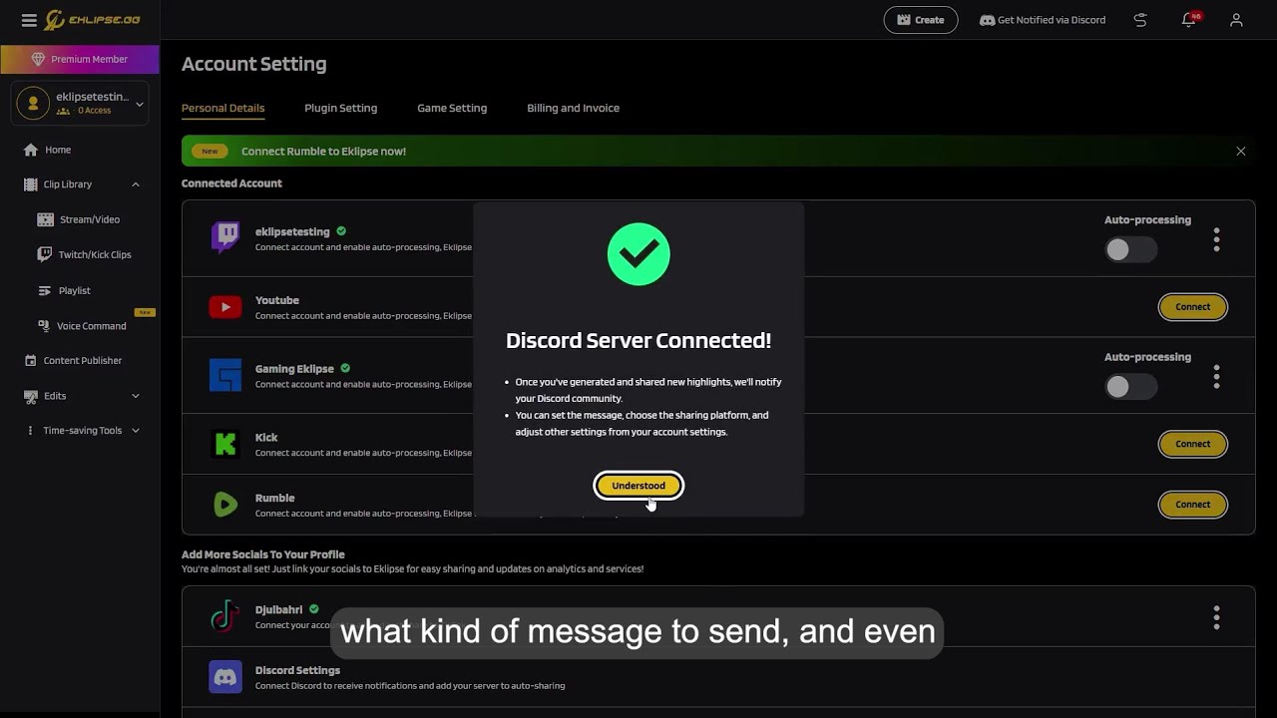Click the Gaming Eklipse platform icon
1277x718 pixels.
pos(225,375)
